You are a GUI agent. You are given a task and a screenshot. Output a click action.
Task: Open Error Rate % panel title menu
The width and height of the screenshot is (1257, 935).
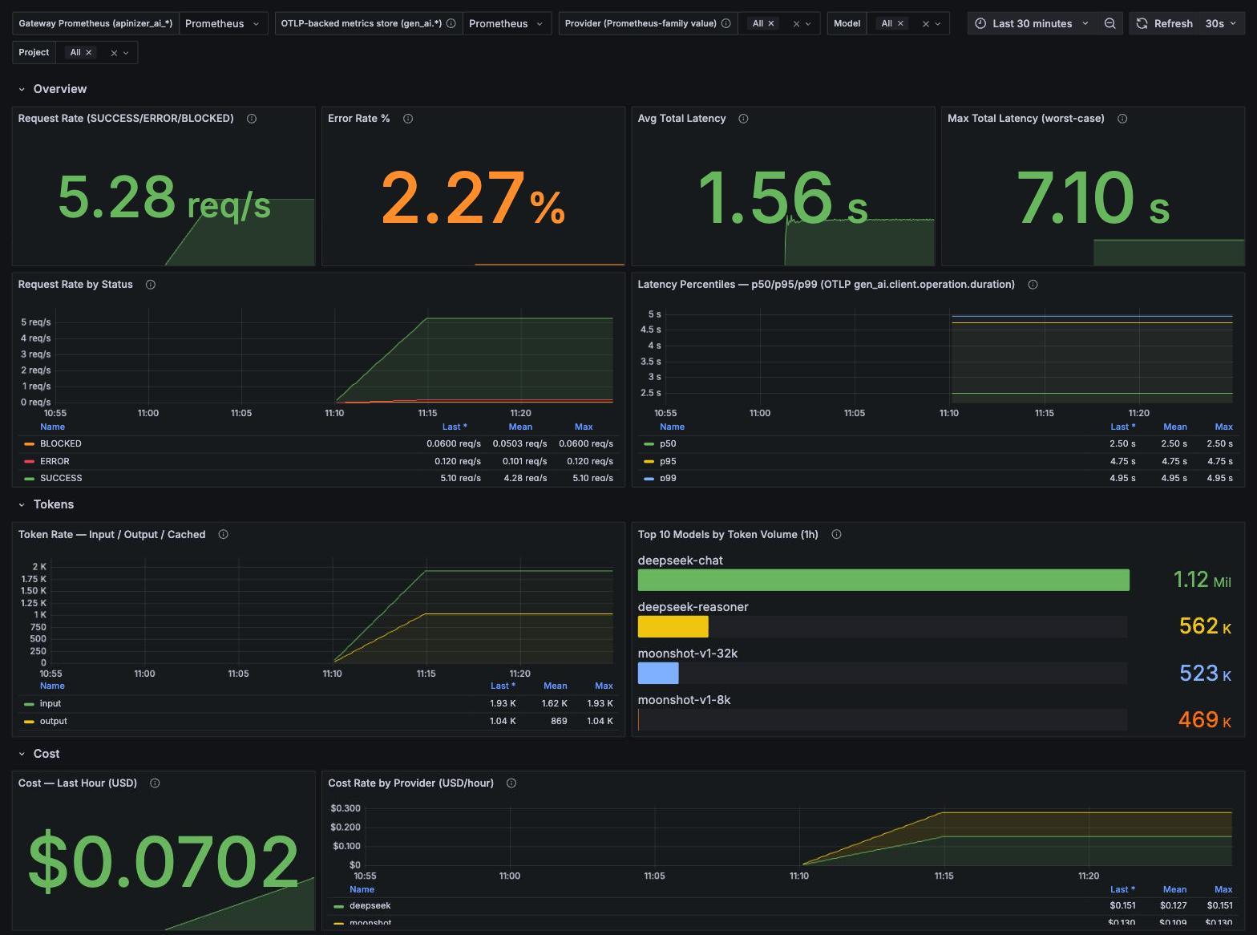coord(358,119)
